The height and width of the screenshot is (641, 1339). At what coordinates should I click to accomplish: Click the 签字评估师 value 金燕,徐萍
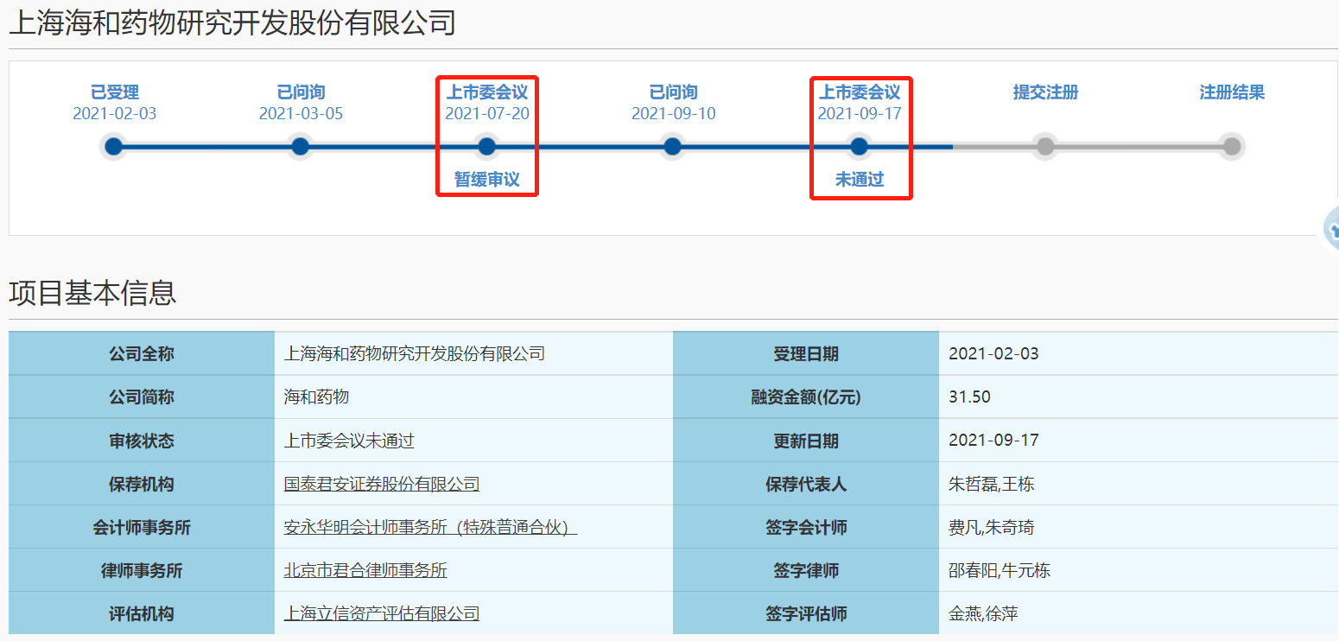983,613
